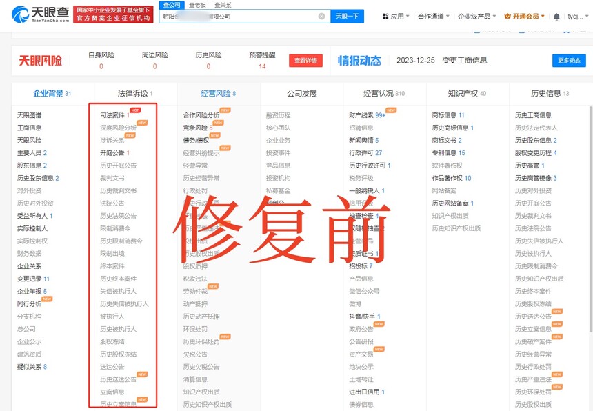Click the red 查看详情 button
This screenshot has width=593, height=411.
pyautogui.click(x=305, y=61)
